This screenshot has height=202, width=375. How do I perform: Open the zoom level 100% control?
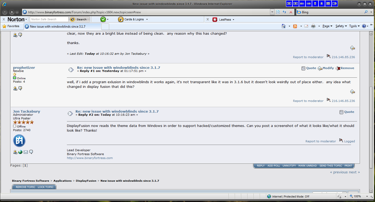359,196
